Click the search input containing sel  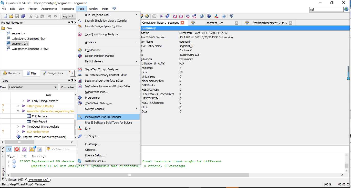tap(326, 9)
